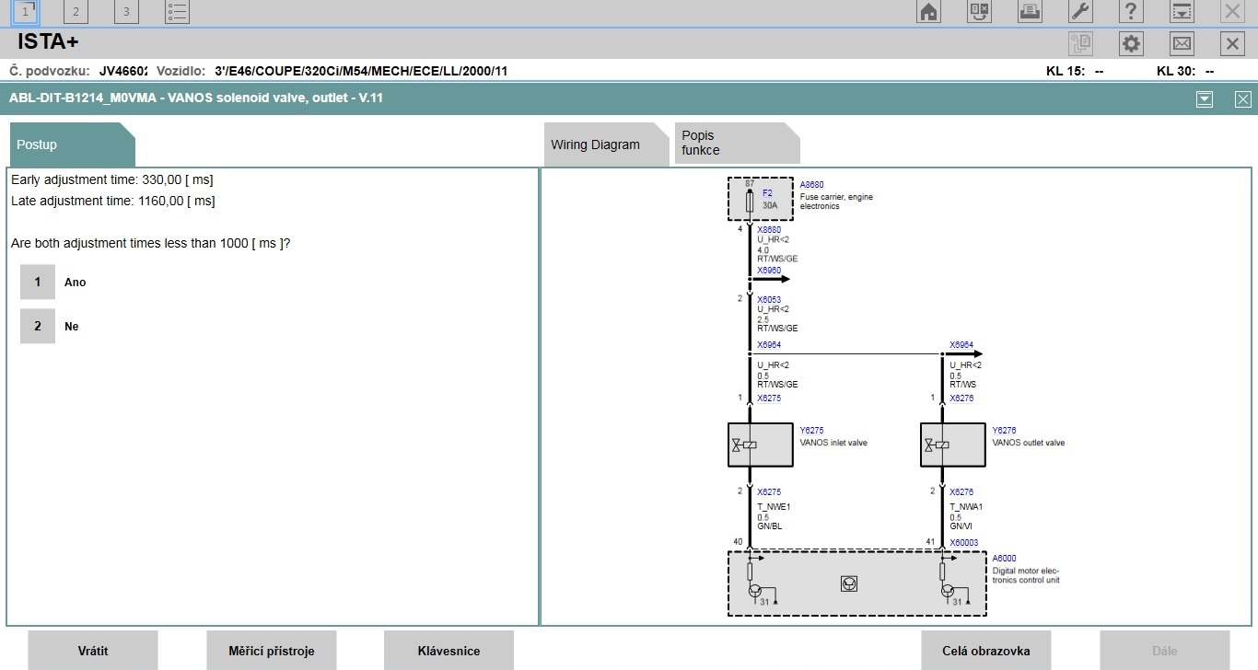
Task: Switch to session window 2
Action: (76, 12)
